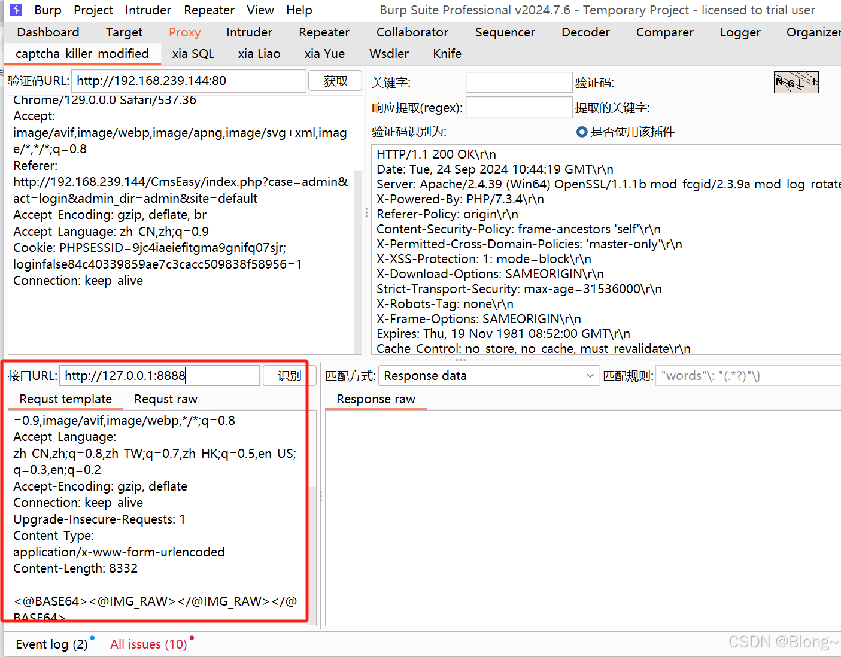The width and height of the screenshot is (841, 657).
Task: Switch to the Proxy tab
Action: click(x=184, y=32)
